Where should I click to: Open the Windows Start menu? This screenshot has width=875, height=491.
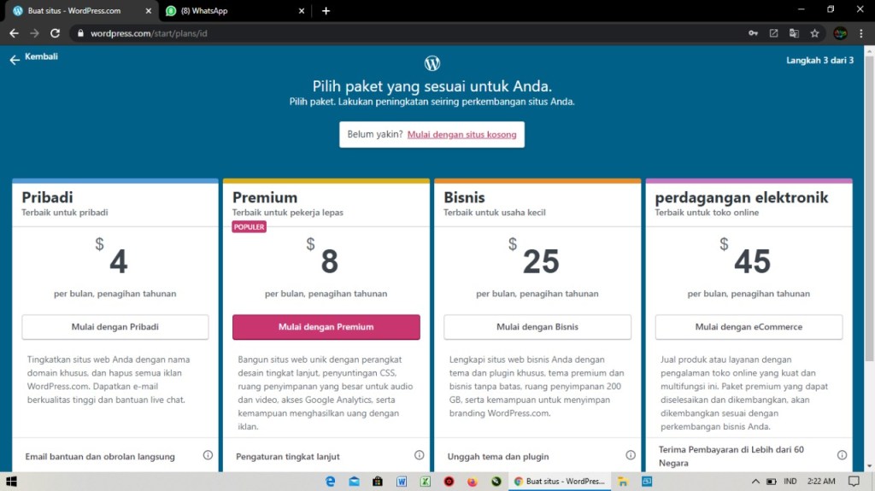(x=11, y=482)
